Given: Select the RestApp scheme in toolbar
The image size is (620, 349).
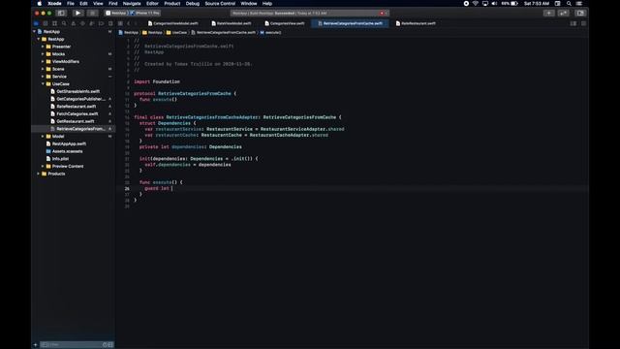Looking at the screenshot, I should (116, 13).
